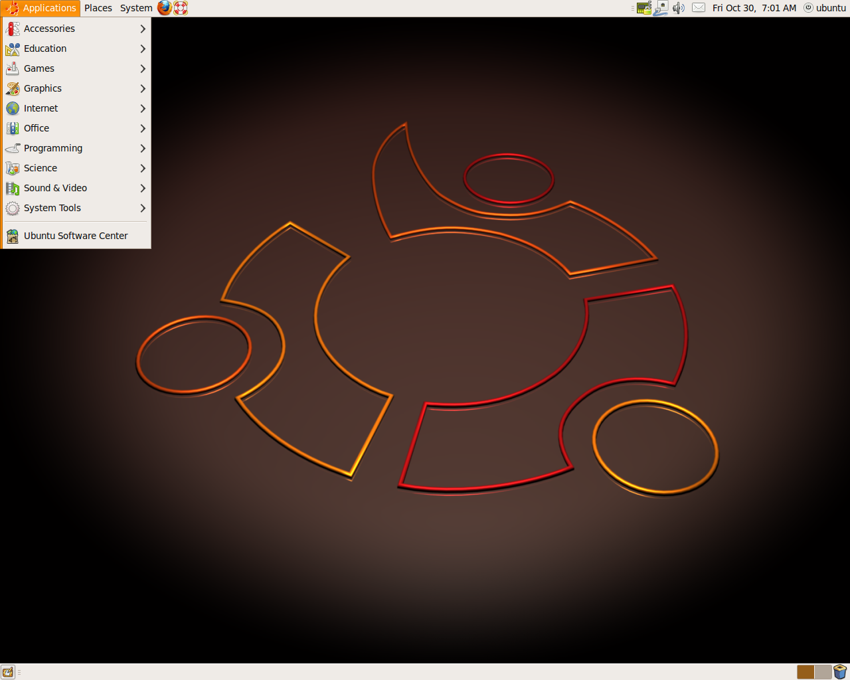Expand the Internet submenu arrow
Viewport: 850px width, 680px height.
pos(143,108)
